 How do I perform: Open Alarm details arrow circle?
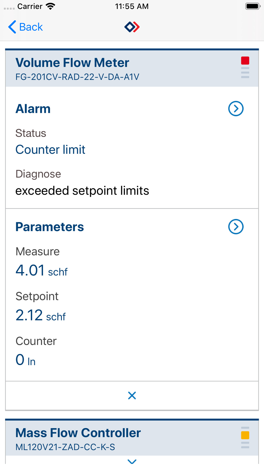click(x=236, y=109)
